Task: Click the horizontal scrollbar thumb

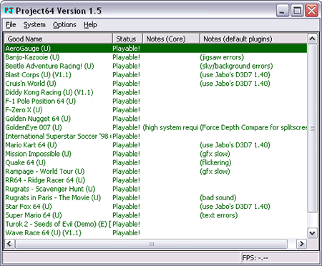Action: (x=151, y=244)
